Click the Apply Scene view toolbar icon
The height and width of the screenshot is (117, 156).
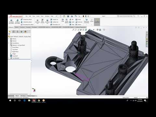tap(100, 30)
